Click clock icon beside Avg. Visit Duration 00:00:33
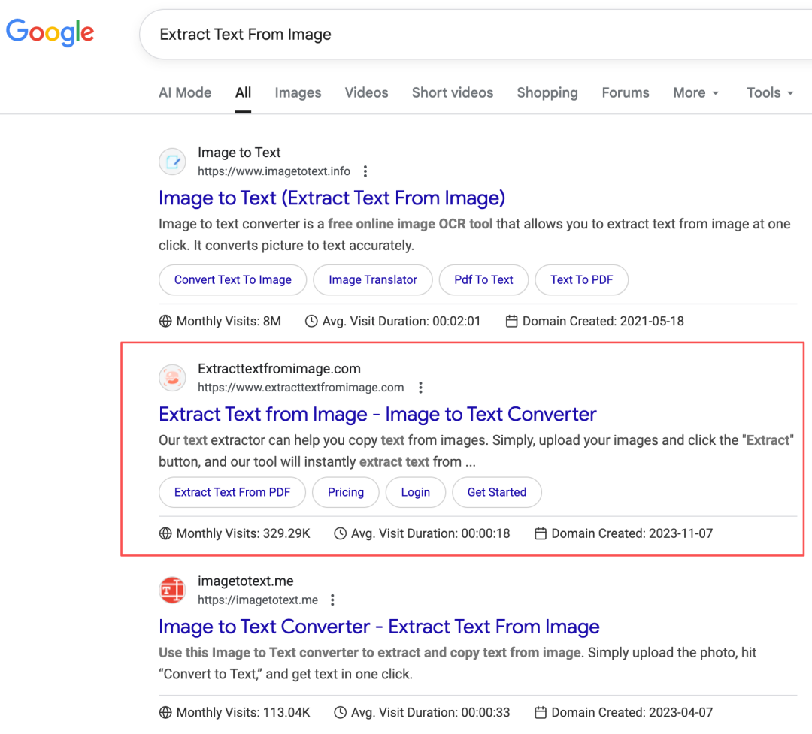This screenshot has width=812, height=734. point(341,712)
